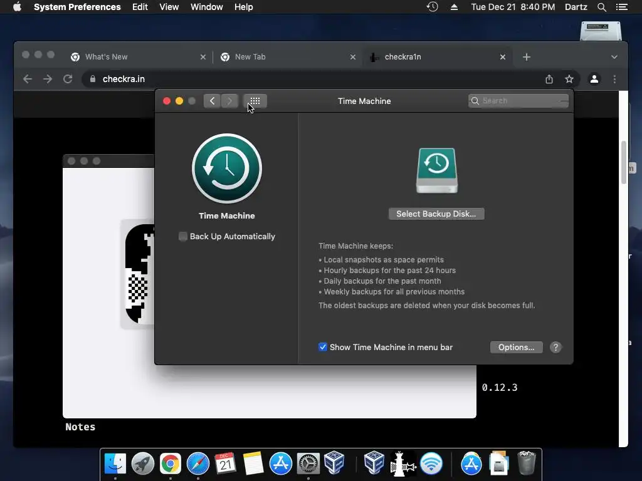
Task: Click the Show All preferences grid icon
Action: [255, 101]
